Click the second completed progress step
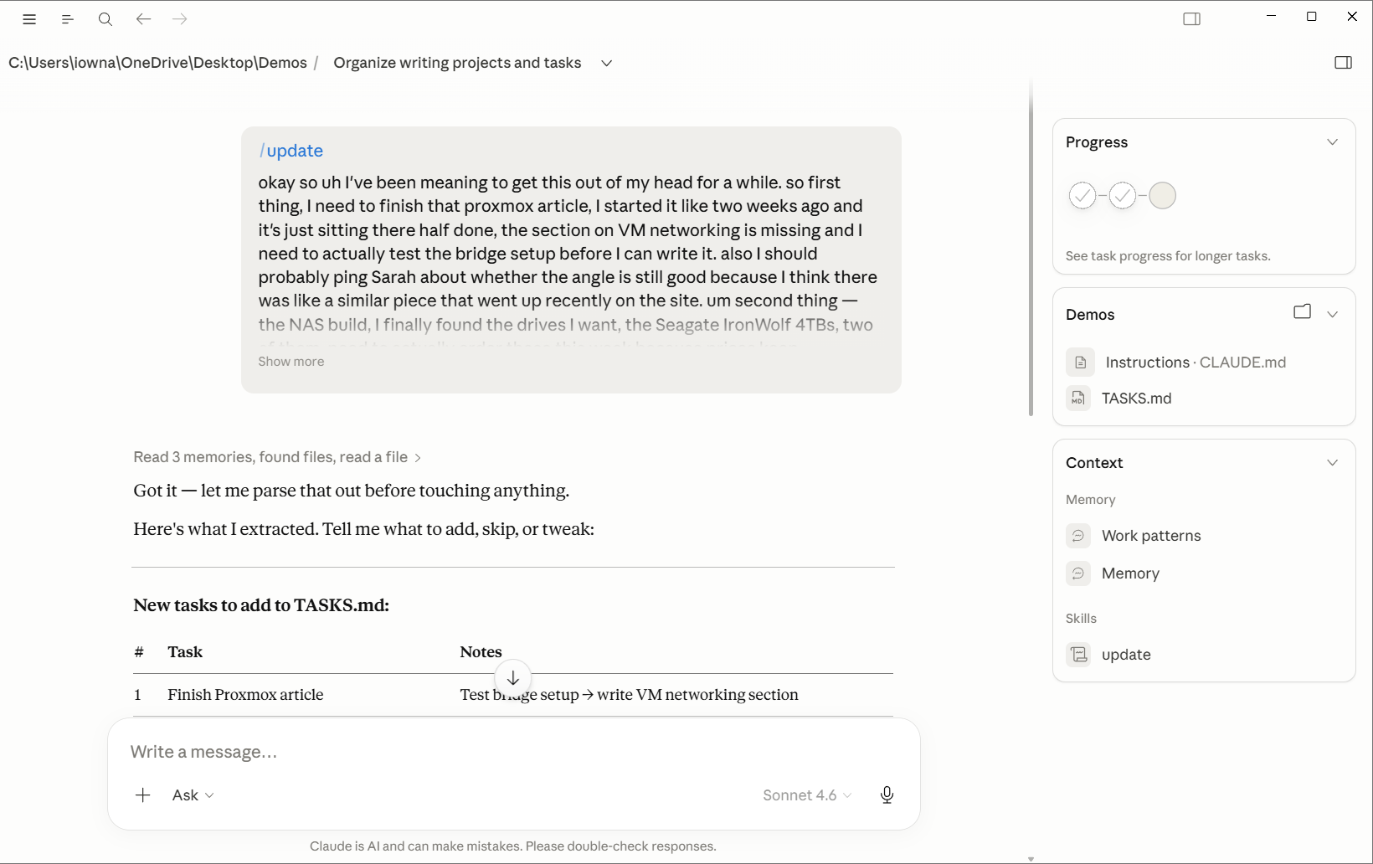The image size is (1373, 864). click(1122, 196)
